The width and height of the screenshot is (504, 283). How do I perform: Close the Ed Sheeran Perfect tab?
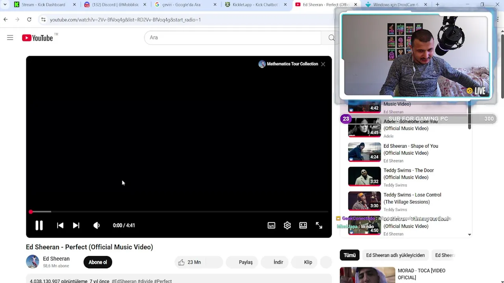[355, 5]
